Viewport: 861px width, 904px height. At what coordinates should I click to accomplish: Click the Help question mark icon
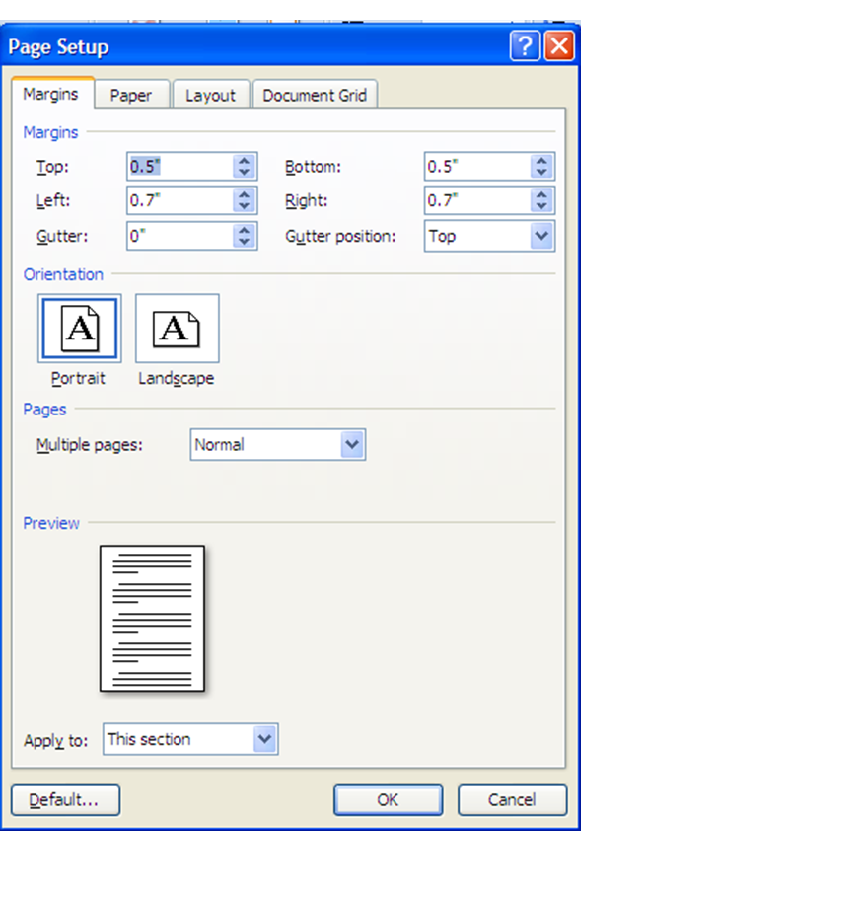pyautogui.click(x=525, y=46)
